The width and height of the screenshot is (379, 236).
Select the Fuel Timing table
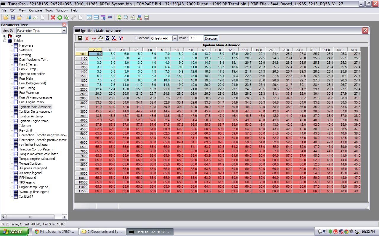pos(27,88)
